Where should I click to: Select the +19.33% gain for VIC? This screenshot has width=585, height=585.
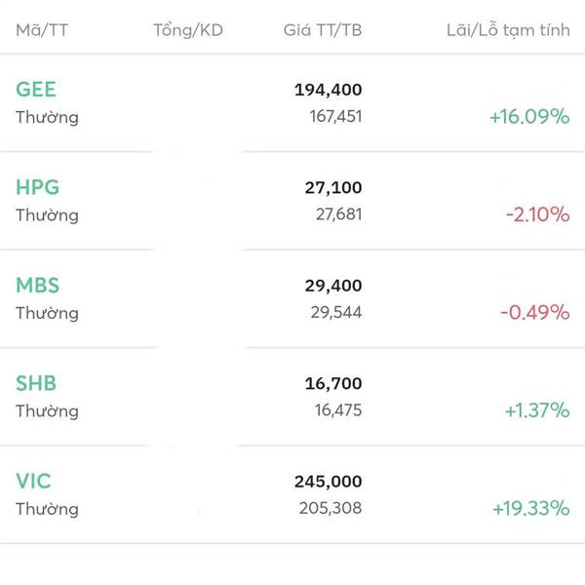530,508
